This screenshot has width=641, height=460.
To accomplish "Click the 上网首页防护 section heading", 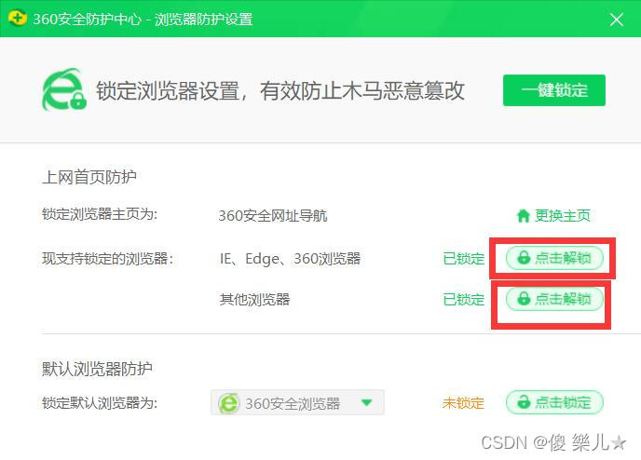I will point(89,177).
